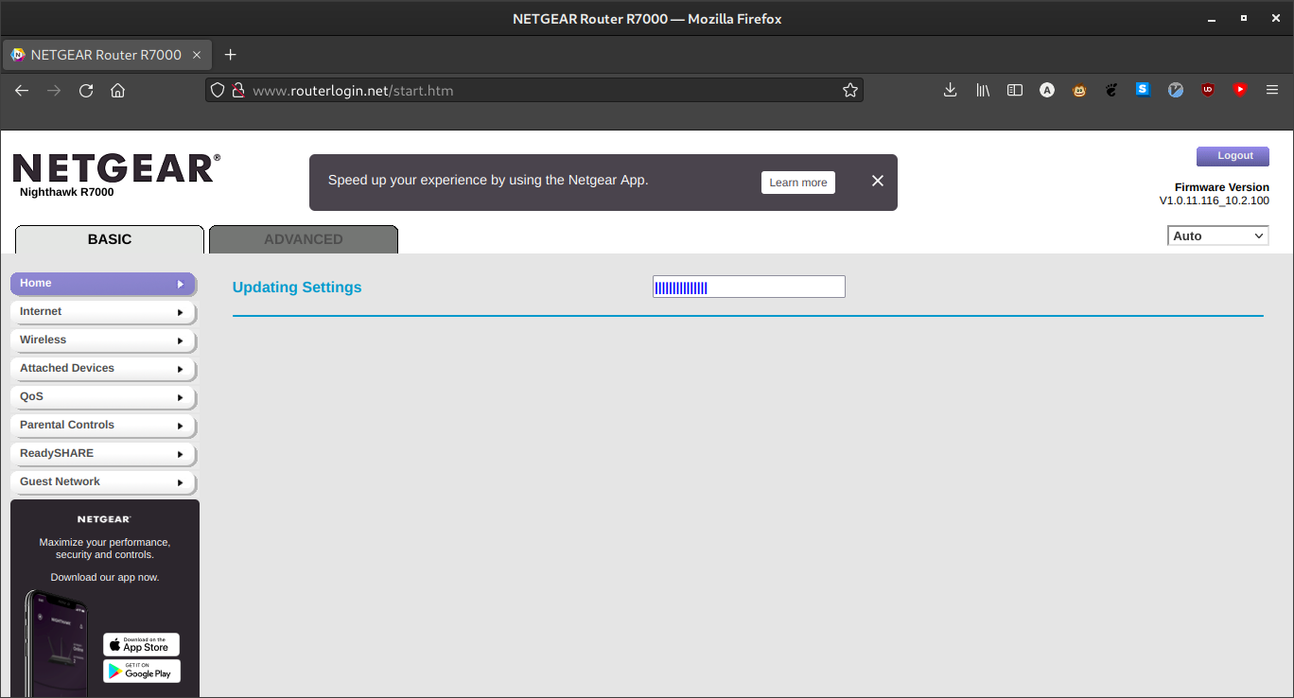Open new browser tab with plus icon
1294x698 pixels.
230,55
